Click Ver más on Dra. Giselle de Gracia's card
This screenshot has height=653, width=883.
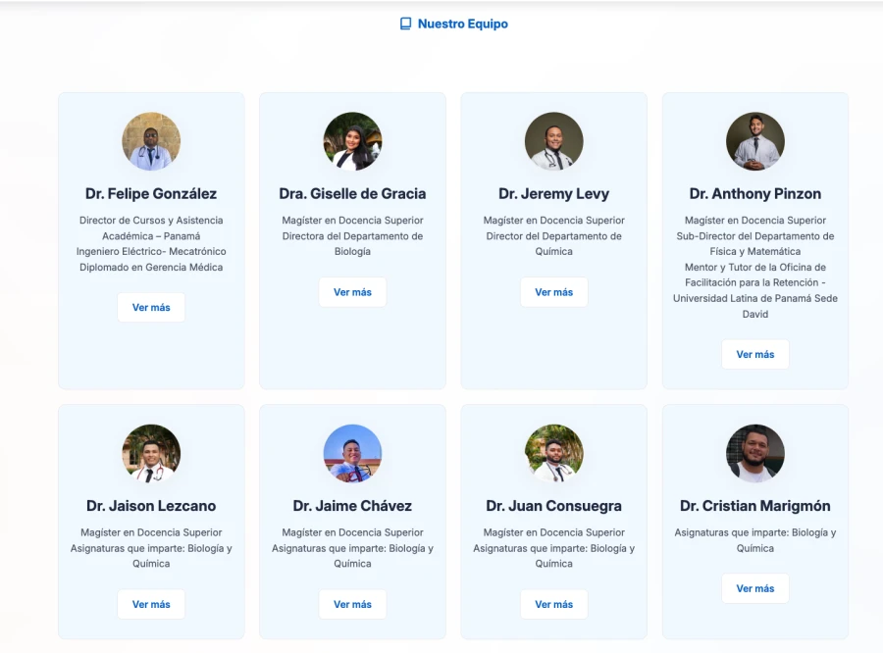tap(352, 292)
